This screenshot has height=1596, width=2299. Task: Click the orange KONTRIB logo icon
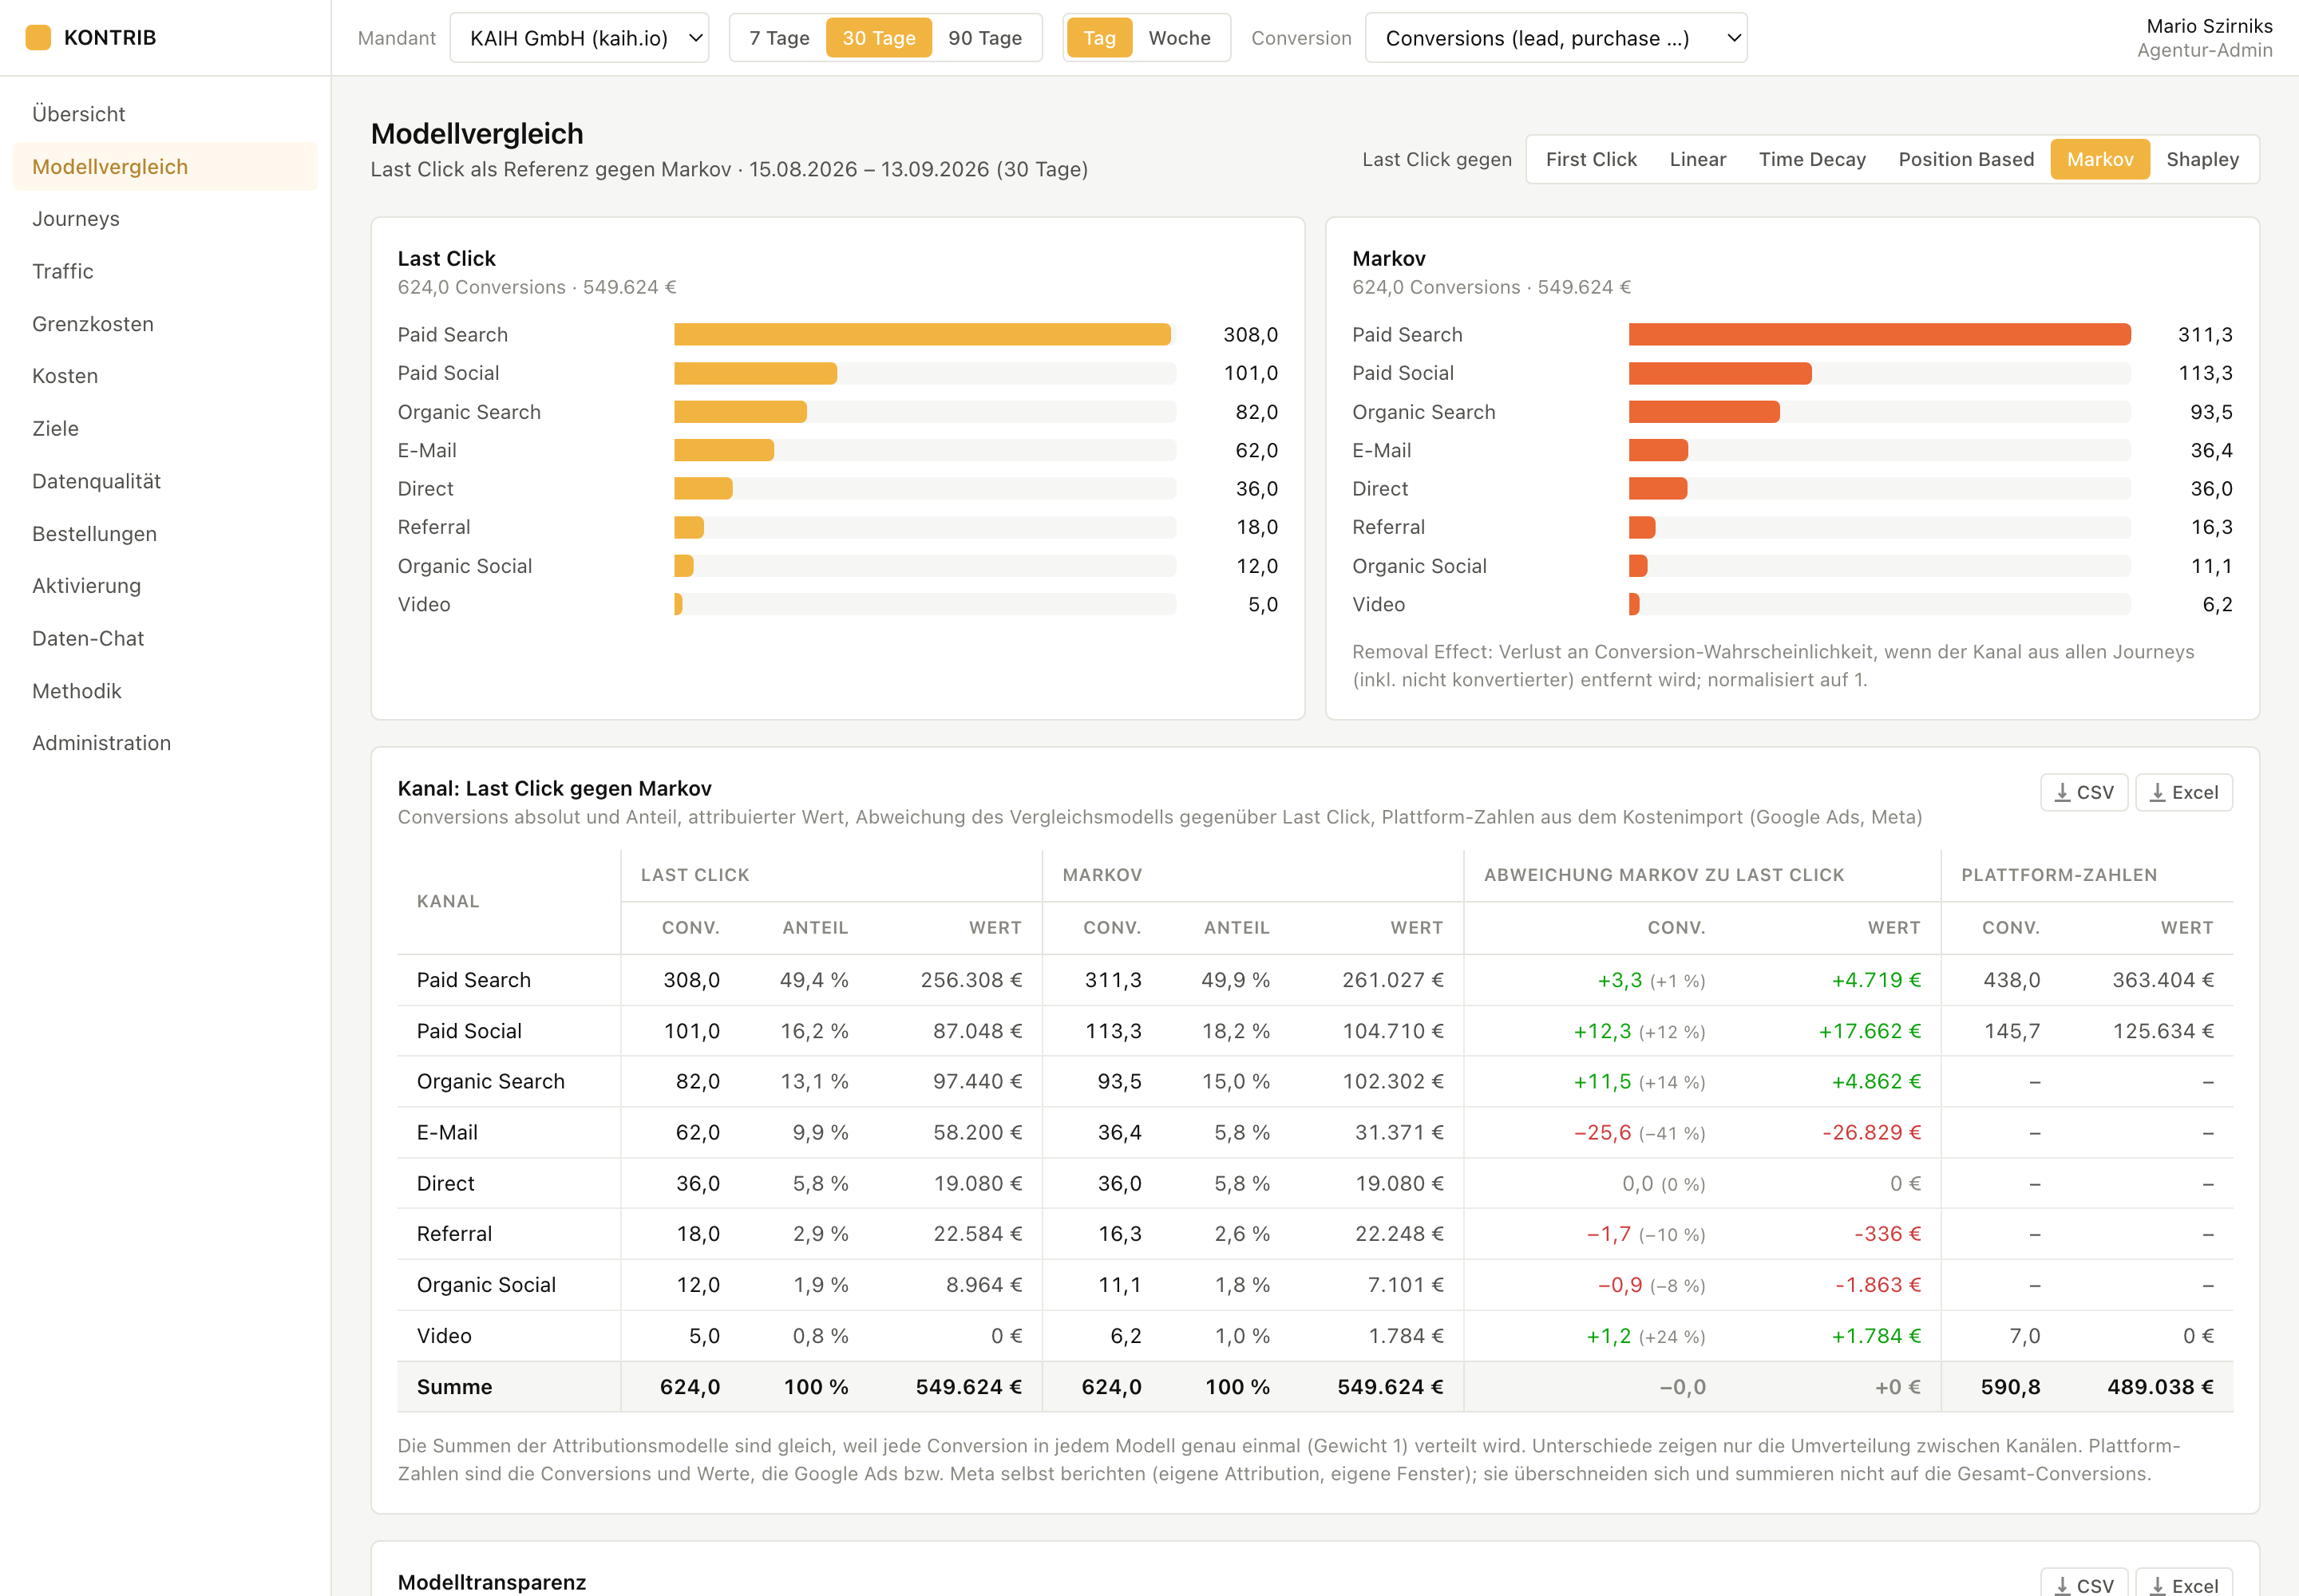click(x=38, y=38)
